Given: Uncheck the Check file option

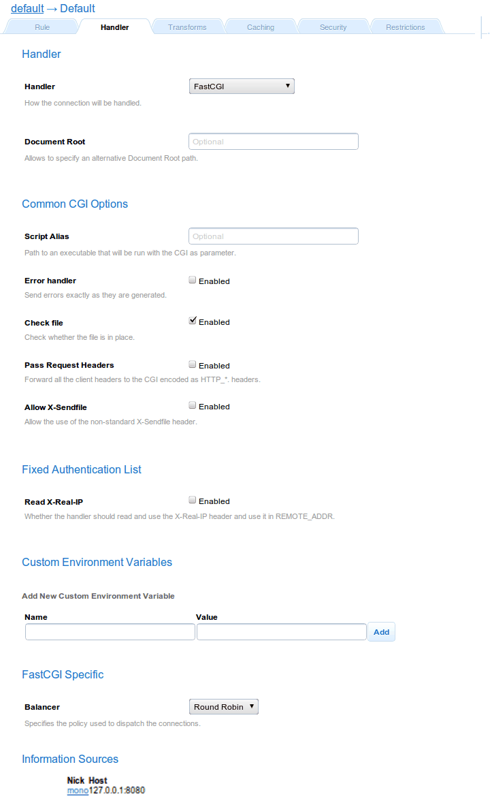Looking at the screenshot, I should click(x=193, y=321).
